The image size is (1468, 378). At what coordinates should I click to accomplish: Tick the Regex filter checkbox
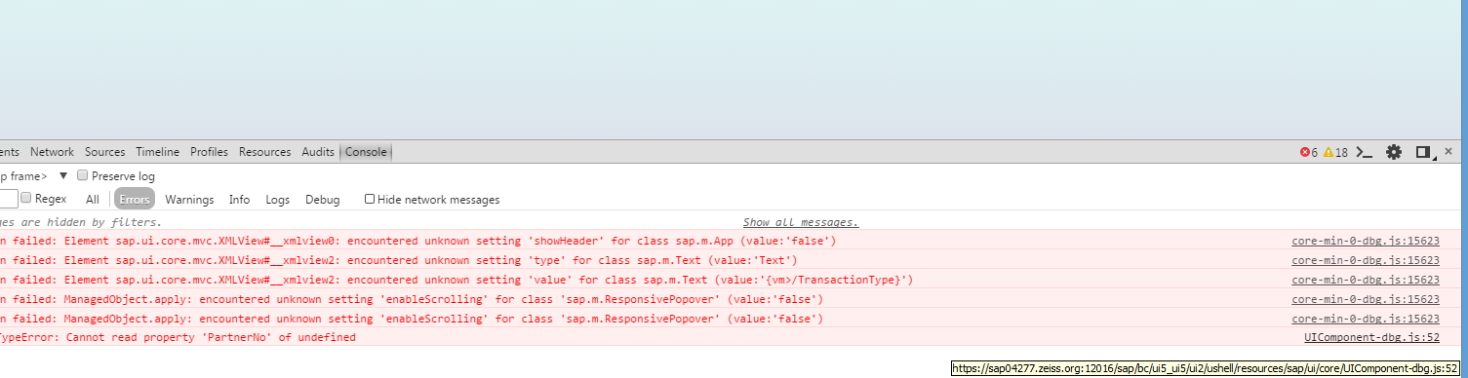click(x=26, y=198)
